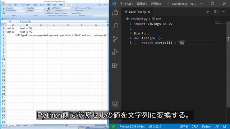Open problems panel from errors and warnings count
Image resolution: width=230 pixels, height=129 pixels.
tap(155, 126)
